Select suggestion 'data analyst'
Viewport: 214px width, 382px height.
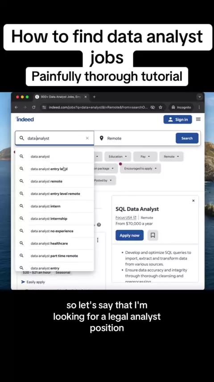pos(55,157)
